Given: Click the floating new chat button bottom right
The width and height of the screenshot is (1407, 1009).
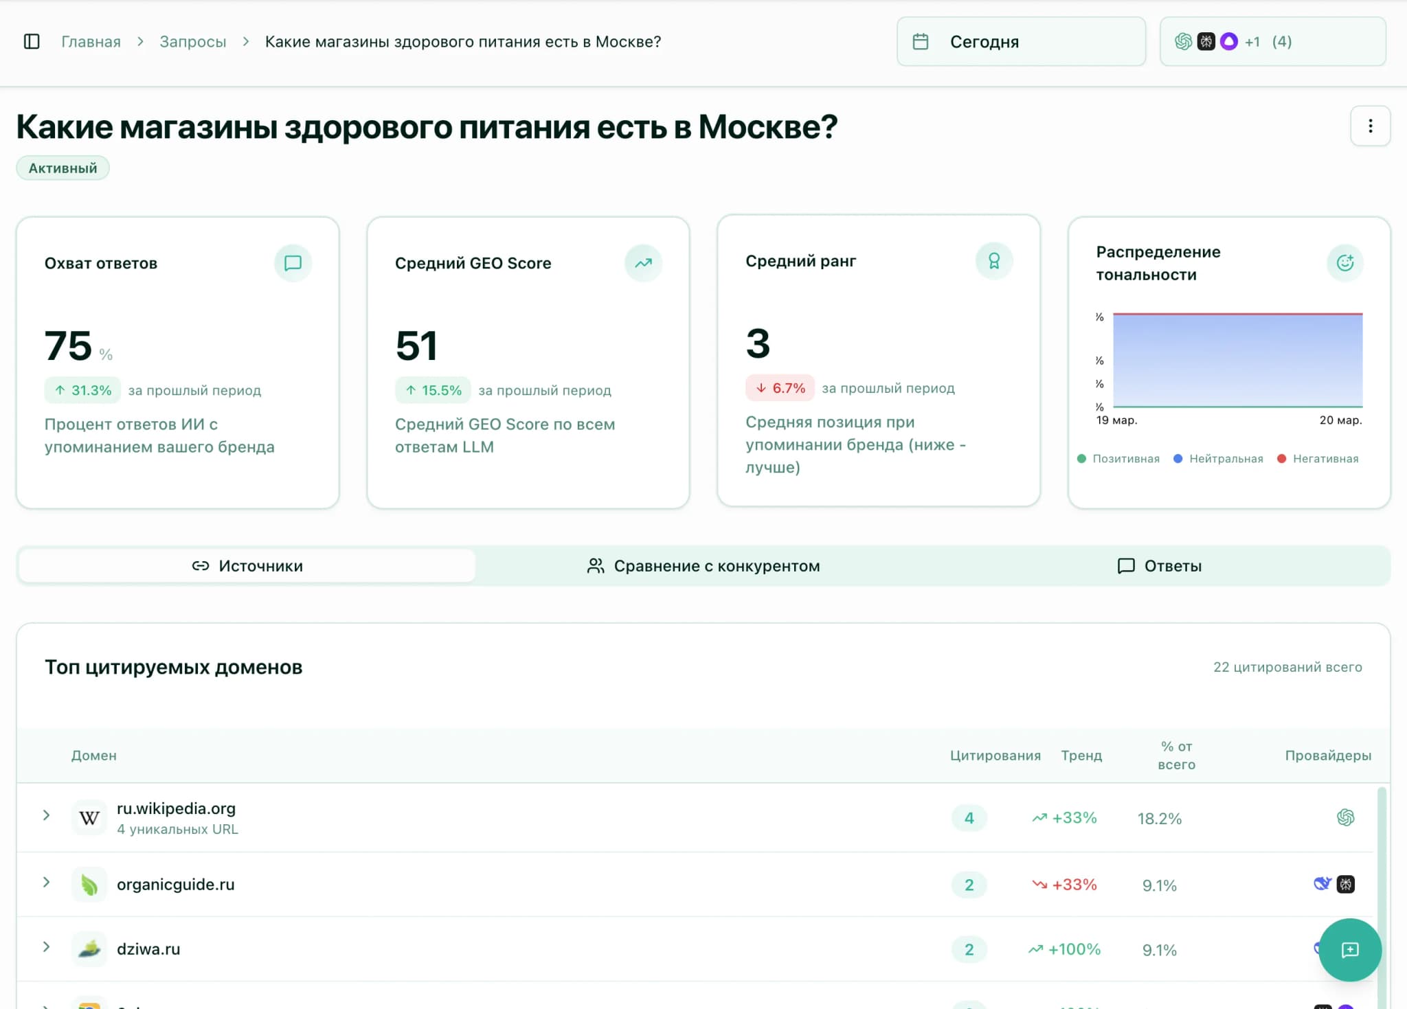Looking at the screenshot, I should coord(1350,951).
